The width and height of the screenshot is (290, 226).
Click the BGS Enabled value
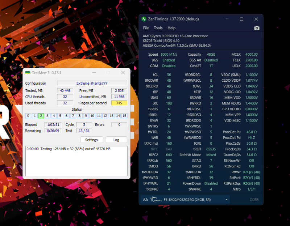[x=169, y=60]
